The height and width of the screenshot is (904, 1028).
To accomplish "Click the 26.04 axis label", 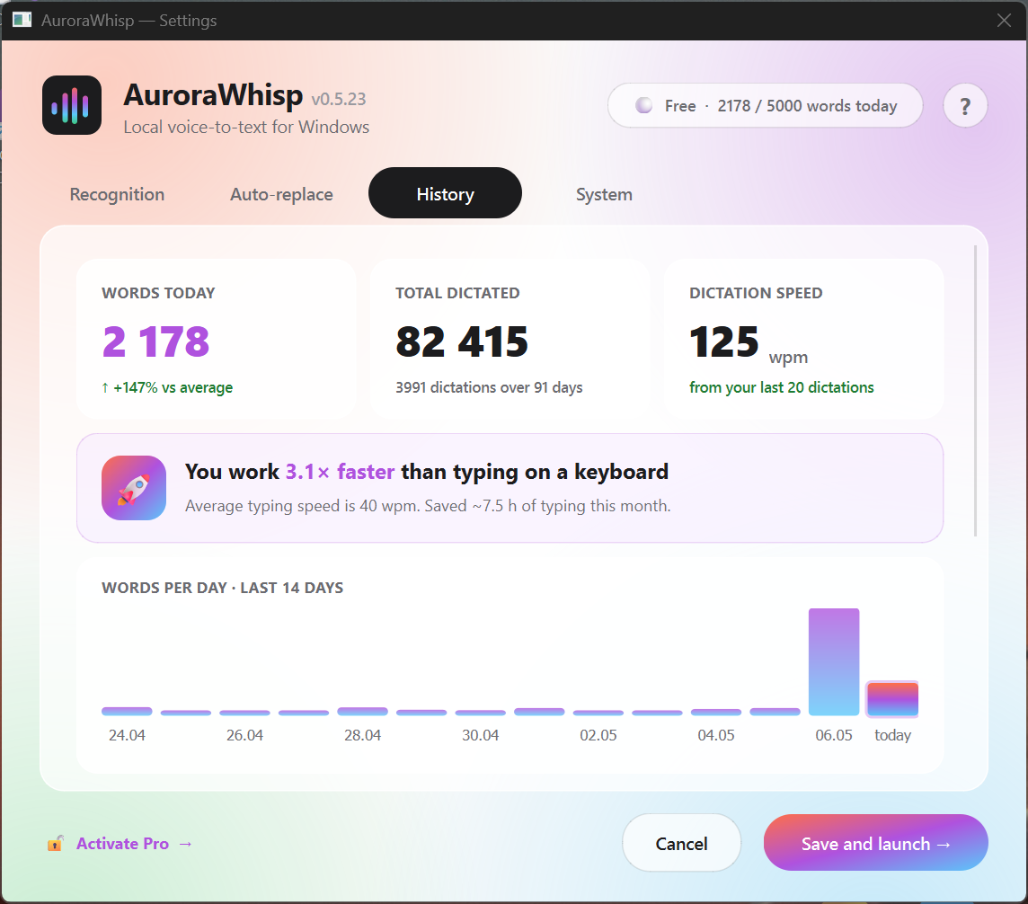I will click(244, 735).
